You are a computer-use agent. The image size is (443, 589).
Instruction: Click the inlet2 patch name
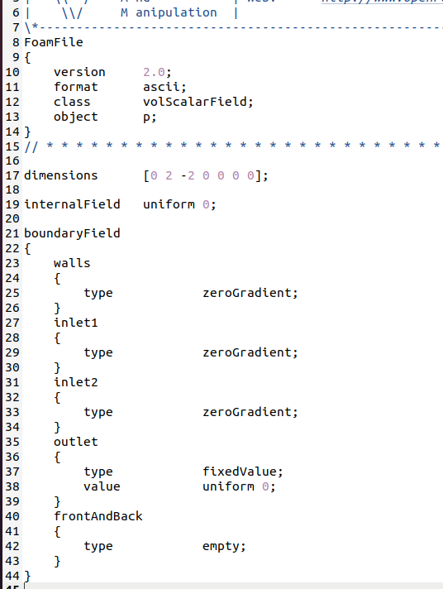click(76, 382)
